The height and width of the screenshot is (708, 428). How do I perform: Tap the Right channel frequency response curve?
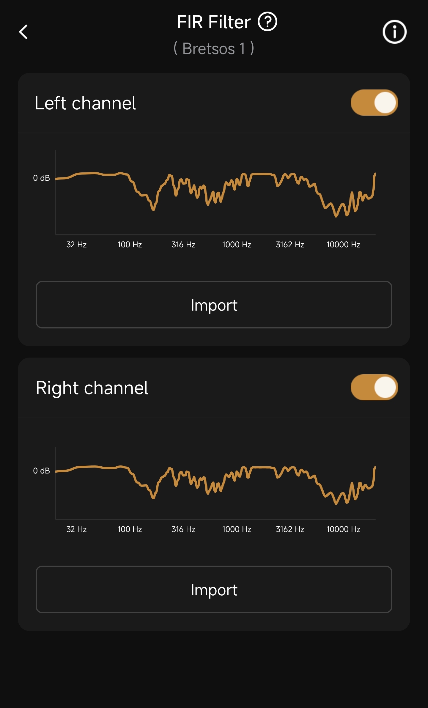click(x=215, y=483)
